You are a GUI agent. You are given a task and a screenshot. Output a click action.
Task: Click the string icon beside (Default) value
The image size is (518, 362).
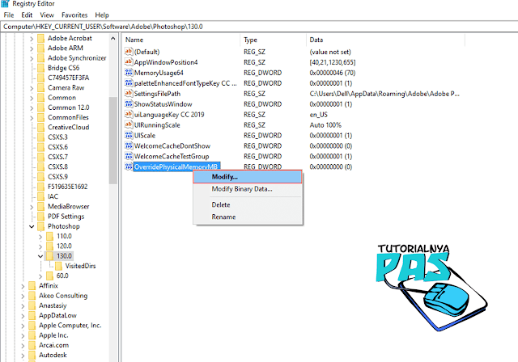(x=129, y=52)
